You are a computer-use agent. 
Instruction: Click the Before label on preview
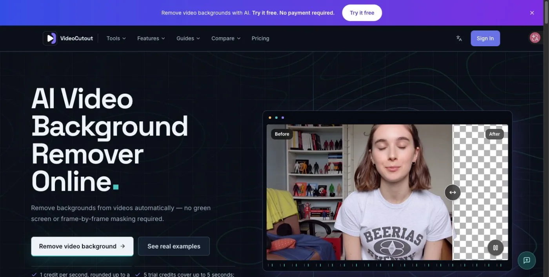(x=282, y=134)
